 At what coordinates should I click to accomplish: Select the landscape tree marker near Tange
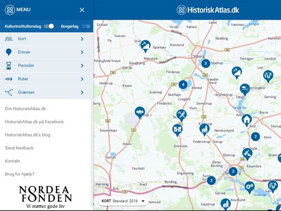click(x=245, y=89)
